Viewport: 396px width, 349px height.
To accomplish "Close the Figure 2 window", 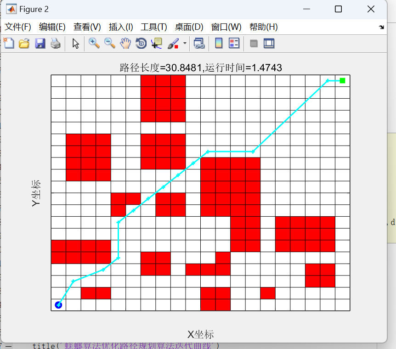I will [371, 9].
